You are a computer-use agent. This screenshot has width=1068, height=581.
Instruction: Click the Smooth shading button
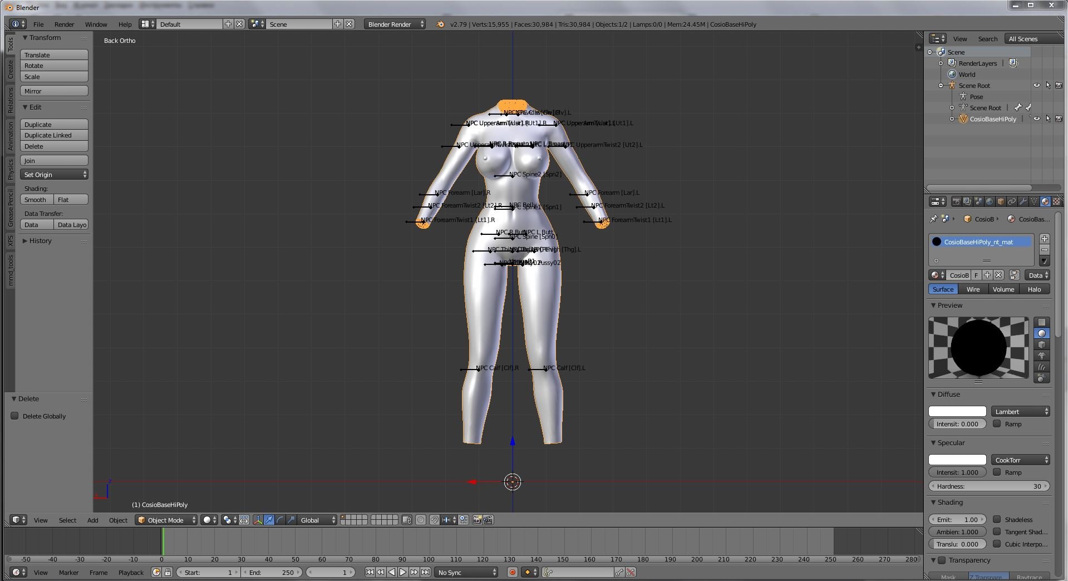[x=37, y=199]
